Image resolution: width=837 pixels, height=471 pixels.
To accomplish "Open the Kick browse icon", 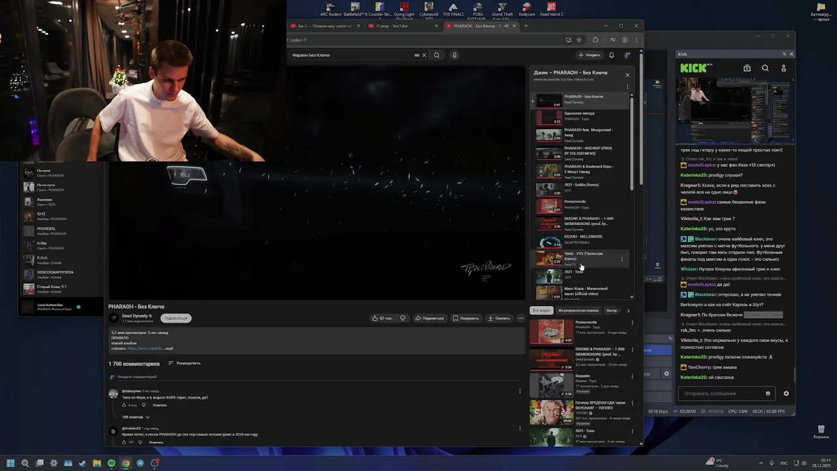I will 747,68.
